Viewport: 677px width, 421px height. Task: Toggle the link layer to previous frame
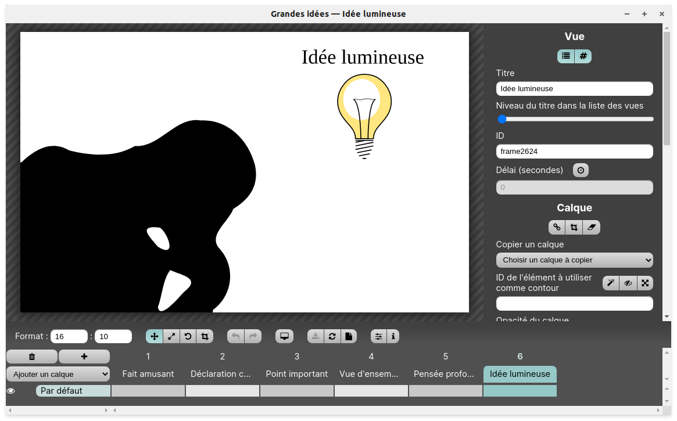(557, 227)
